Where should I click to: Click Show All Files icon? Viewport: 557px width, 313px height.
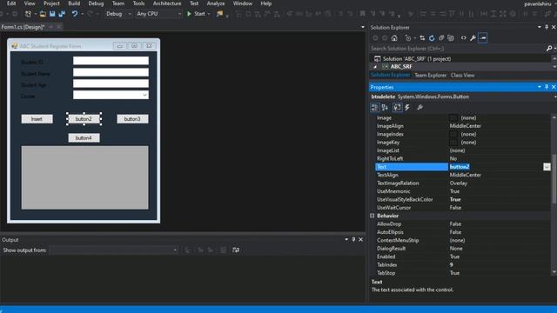pos(451,38)
